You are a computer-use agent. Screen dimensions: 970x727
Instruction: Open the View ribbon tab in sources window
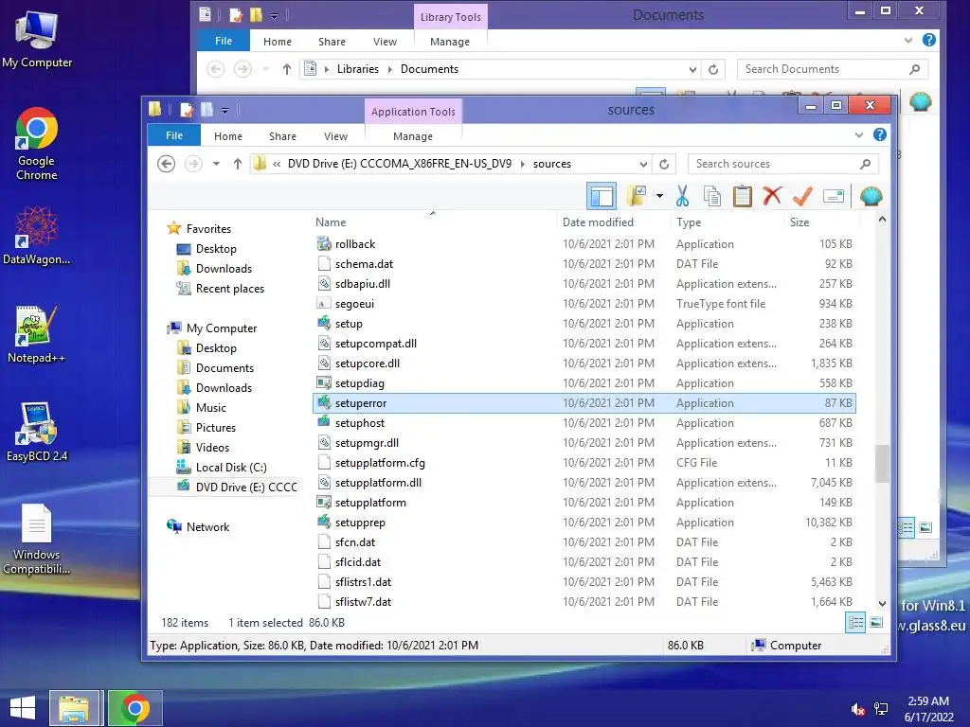click(335, 136)
